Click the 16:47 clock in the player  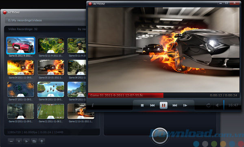point(233,105)
